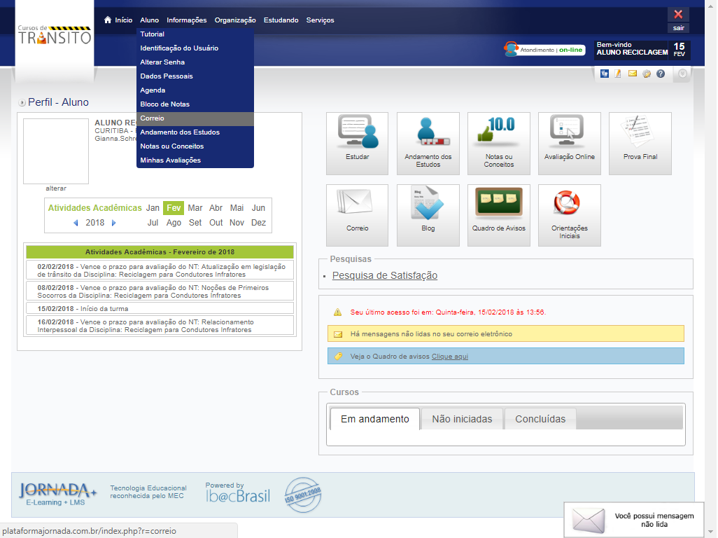
Task: Click the alterar link under profile photo
Action: click(x=56, y=188)
